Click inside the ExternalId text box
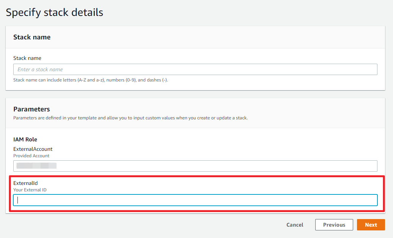Viewport: 393px width, 238px height. point(195,200)
